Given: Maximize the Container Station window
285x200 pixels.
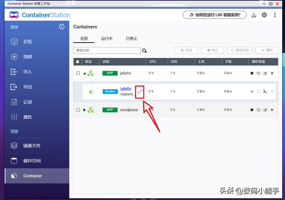Looking at the screenshot, I should [x=271, y=4].
